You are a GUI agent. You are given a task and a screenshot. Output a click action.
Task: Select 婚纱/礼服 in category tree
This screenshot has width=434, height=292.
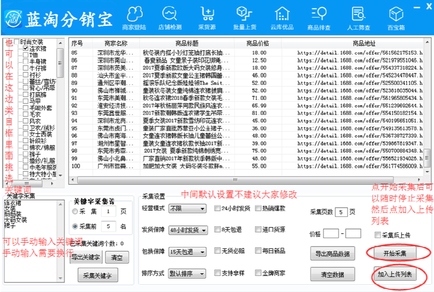point(42,161)
